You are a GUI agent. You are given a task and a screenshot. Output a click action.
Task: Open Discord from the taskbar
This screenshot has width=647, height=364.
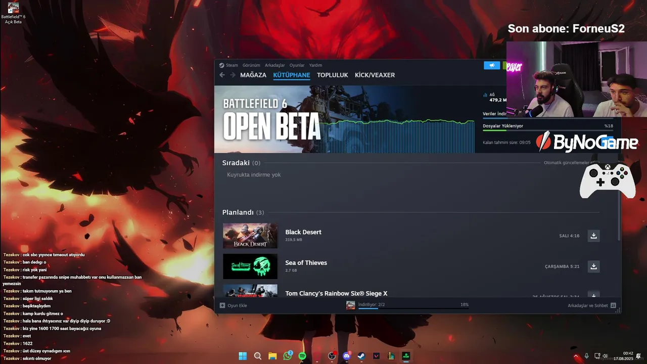(x=347, y=356)
